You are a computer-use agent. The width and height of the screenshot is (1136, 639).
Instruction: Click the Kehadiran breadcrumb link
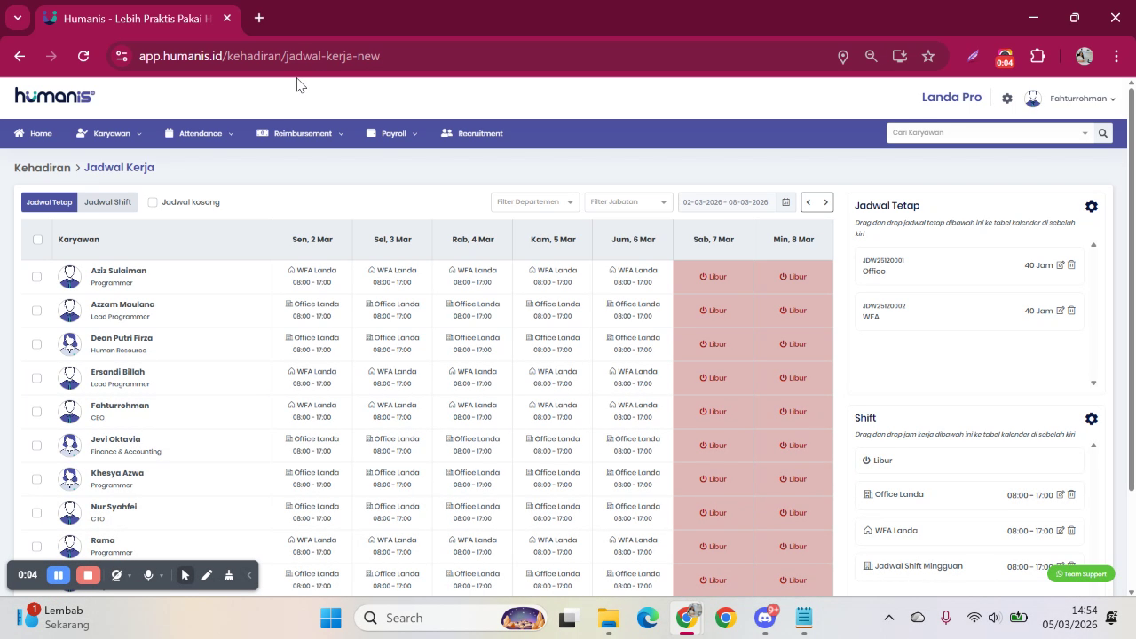tap(42, 167)
